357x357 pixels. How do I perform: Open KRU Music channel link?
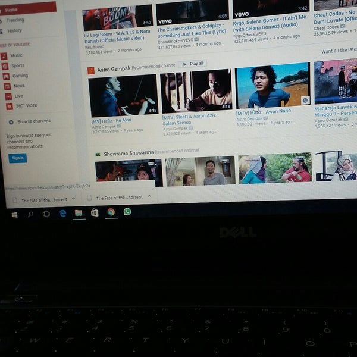click(x=94, y=47)
